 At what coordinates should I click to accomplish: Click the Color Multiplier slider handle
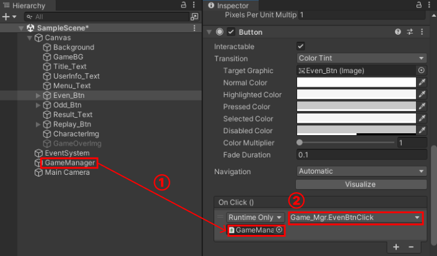click(300, 143)
